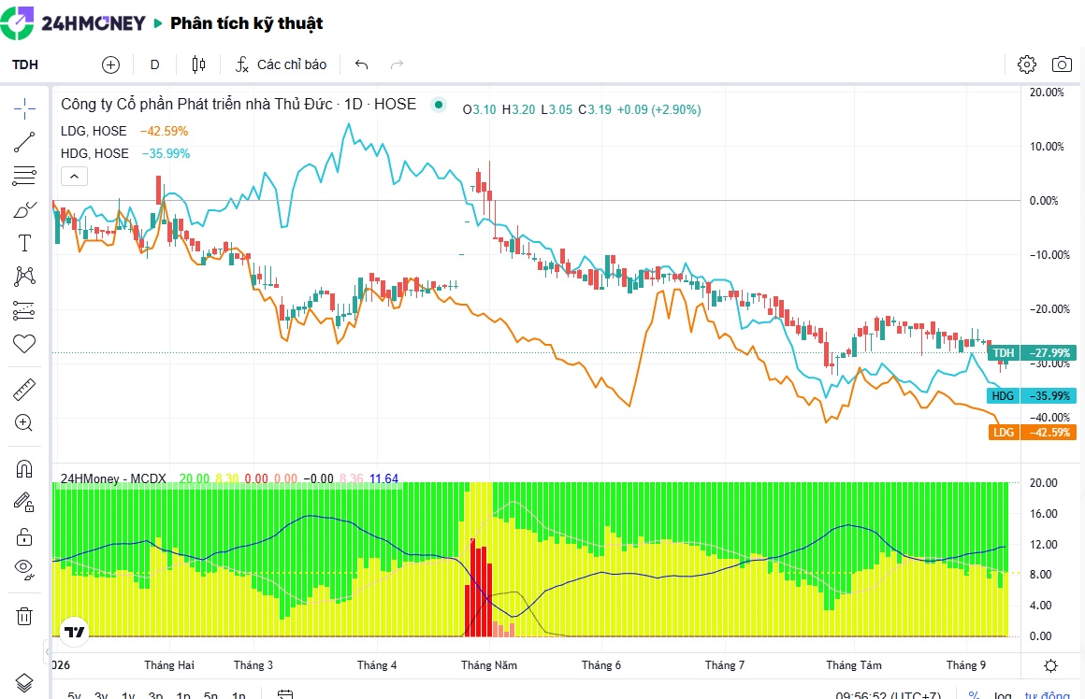
Task: Toggle the percent scale option
Action: click(x=974, y=694)
